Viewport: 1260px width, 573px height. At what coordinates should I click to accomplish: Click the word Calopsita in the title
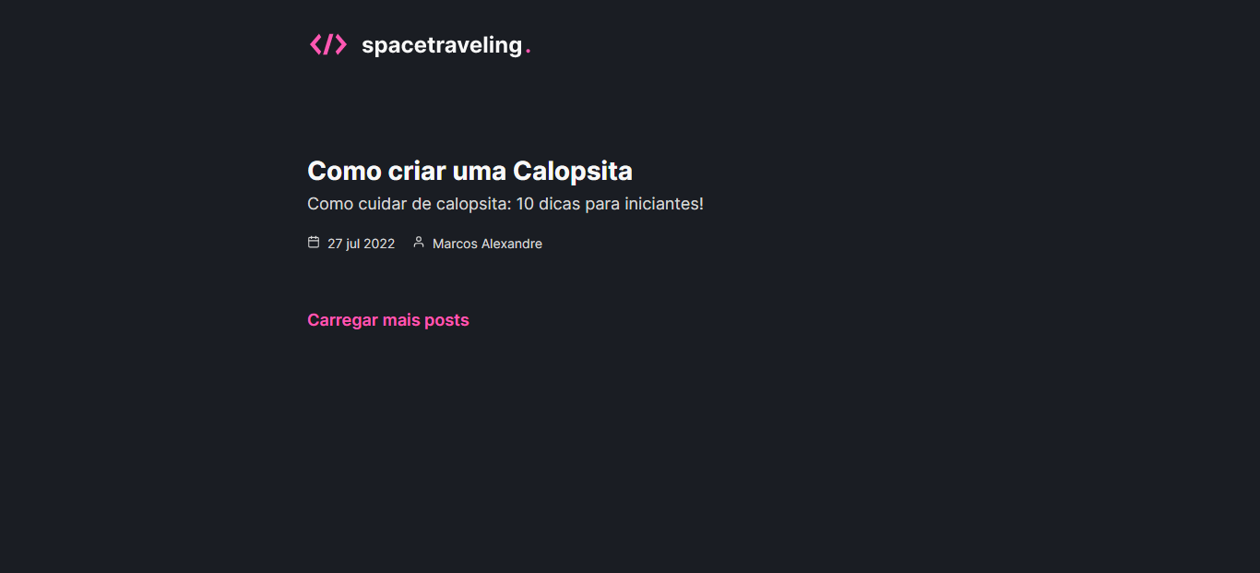pos(574,171)
